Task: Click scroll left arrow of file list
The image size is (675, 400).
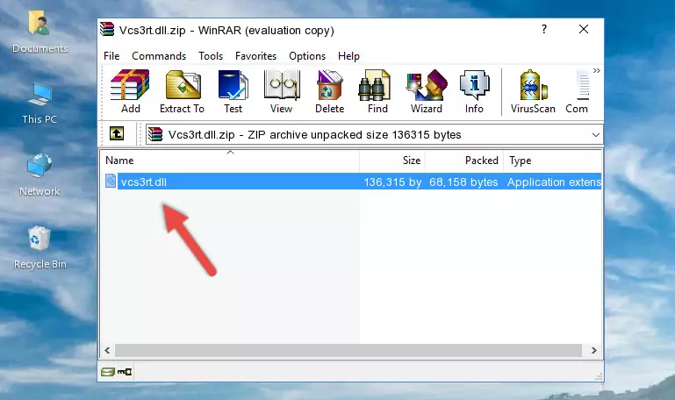Action: pos(108,350)
